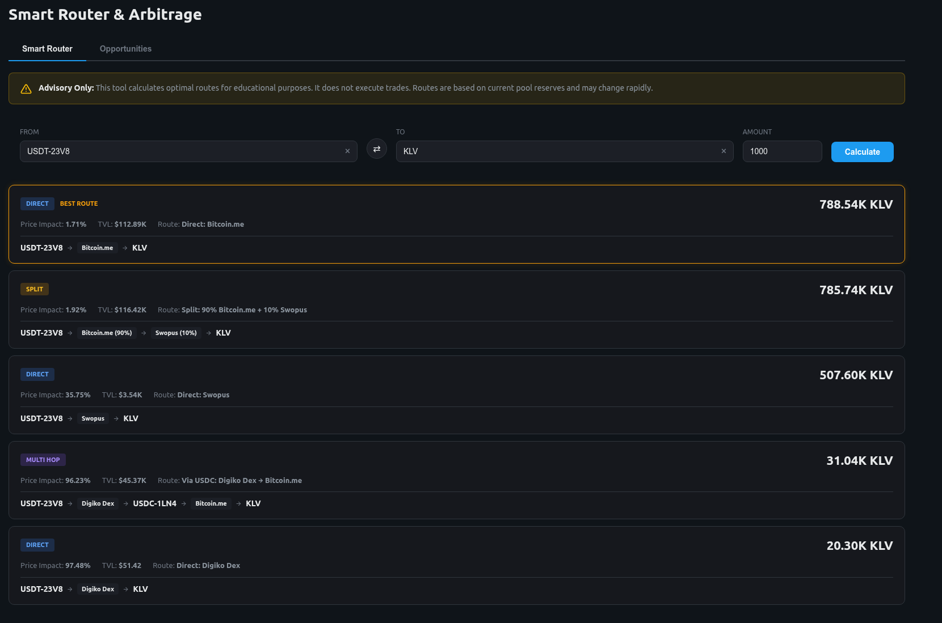
Task: Click the advisory warning triangle icon
Action: click(x=26, y=88)
